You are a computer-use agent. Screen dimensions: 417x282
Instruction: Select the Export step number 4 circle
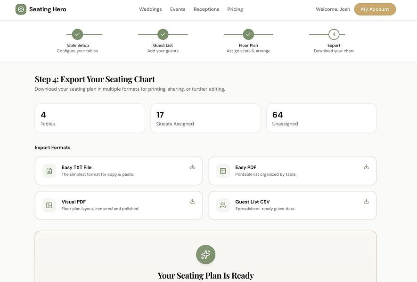click(x=334, y=34)
